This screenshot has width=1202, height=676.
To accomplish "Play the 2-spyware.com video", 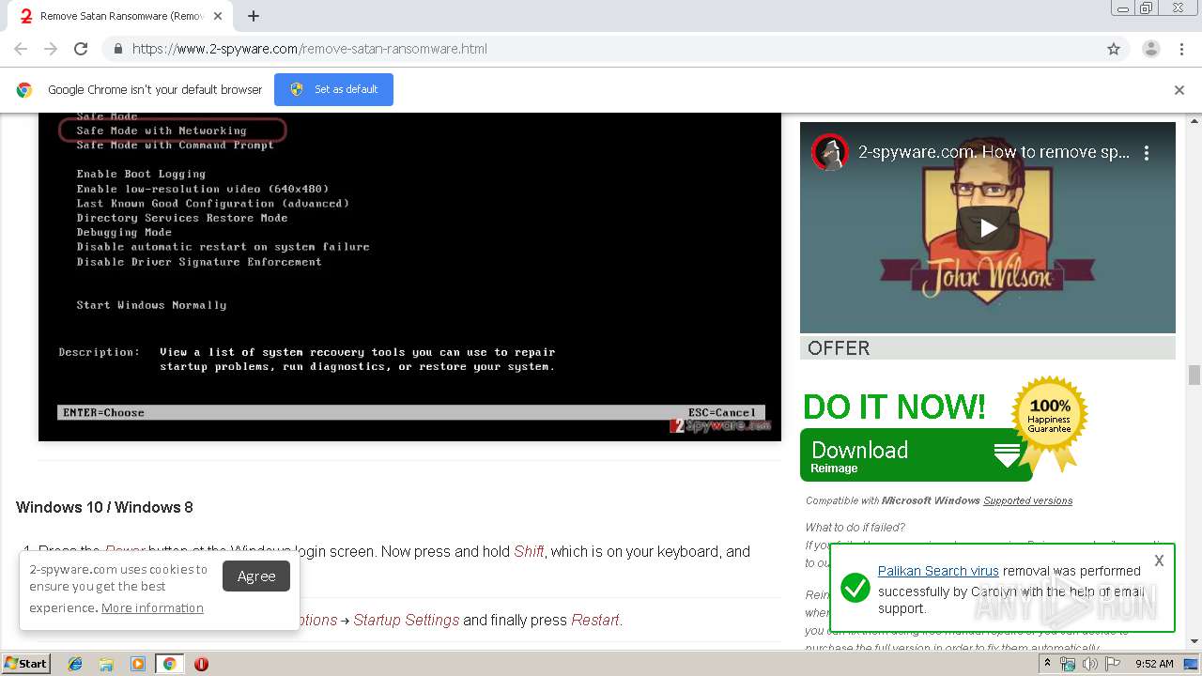I will tap(988, 227).
